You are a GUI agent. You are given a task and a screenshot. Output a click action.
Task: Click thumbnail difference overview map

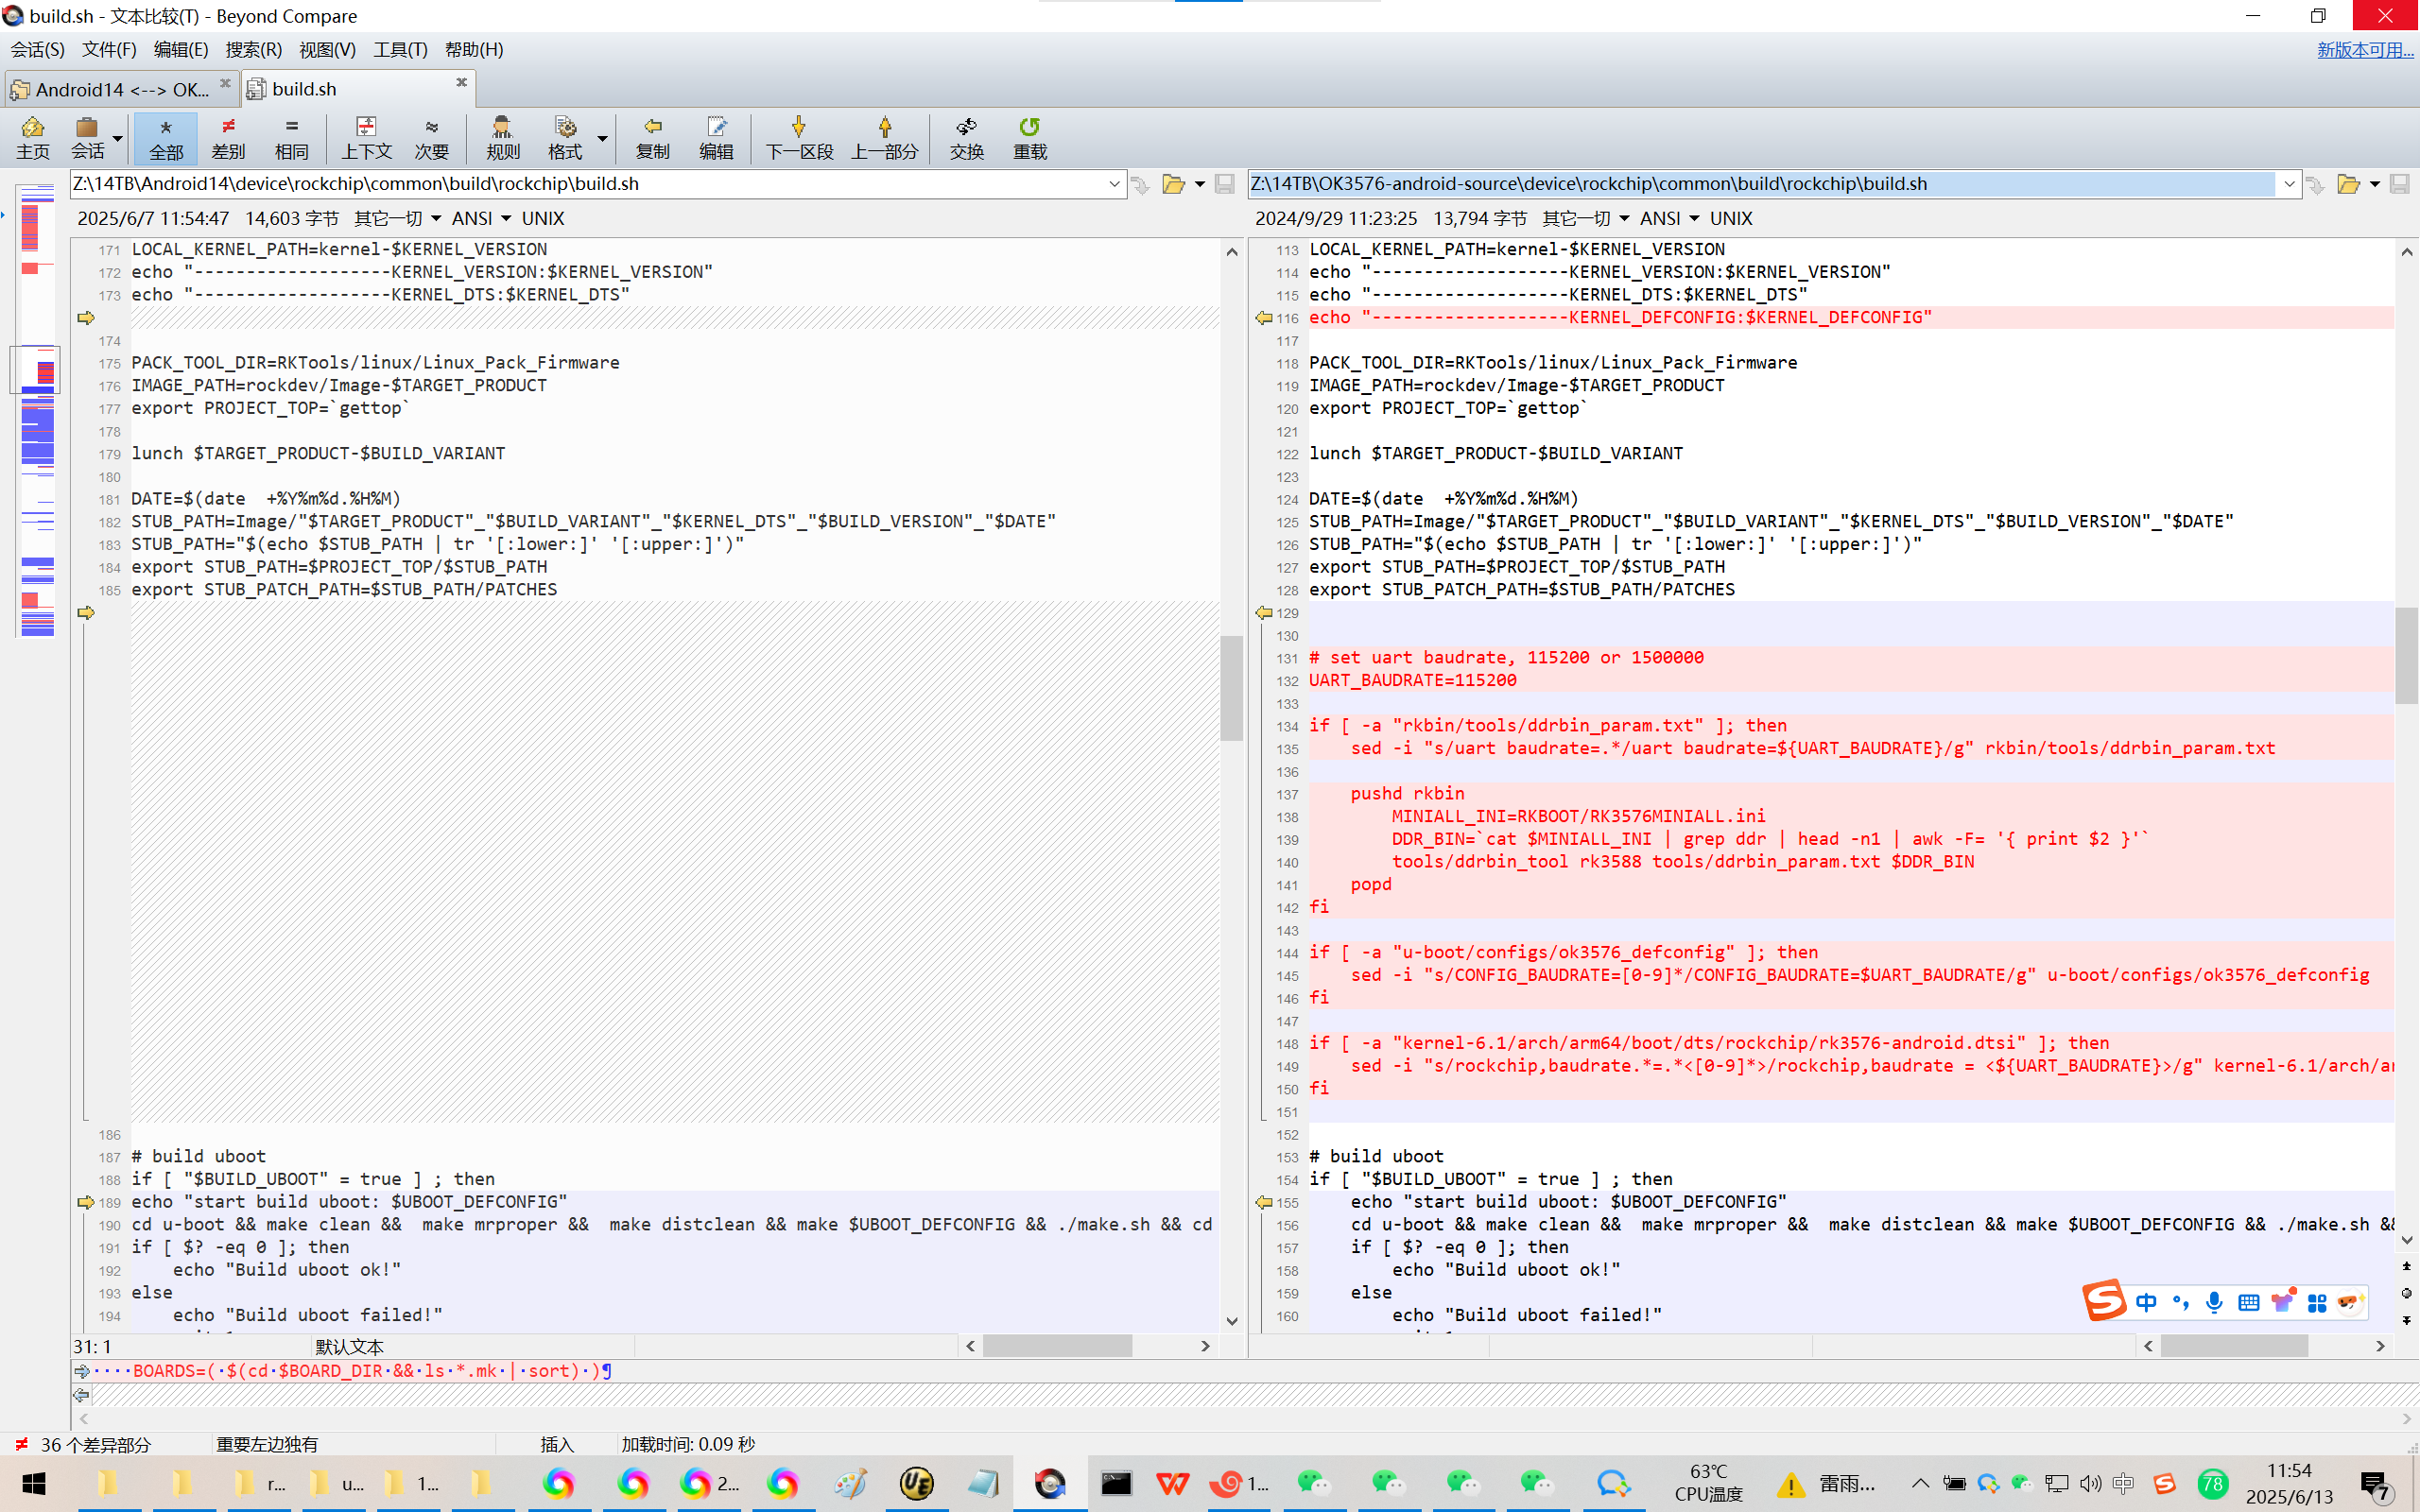(x=37, y=410)
